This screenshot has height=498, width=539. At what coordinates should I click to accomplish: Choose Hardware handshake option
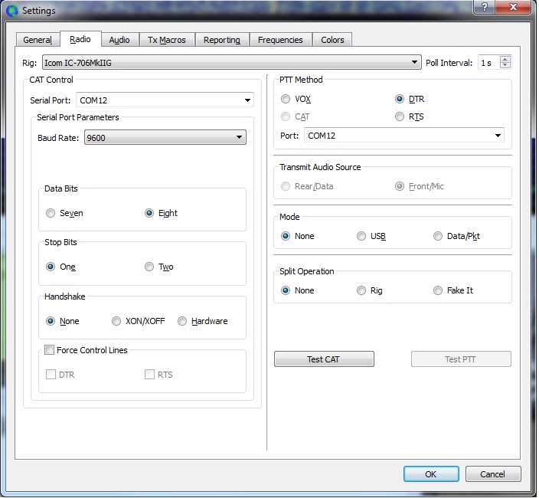point(182,322)
